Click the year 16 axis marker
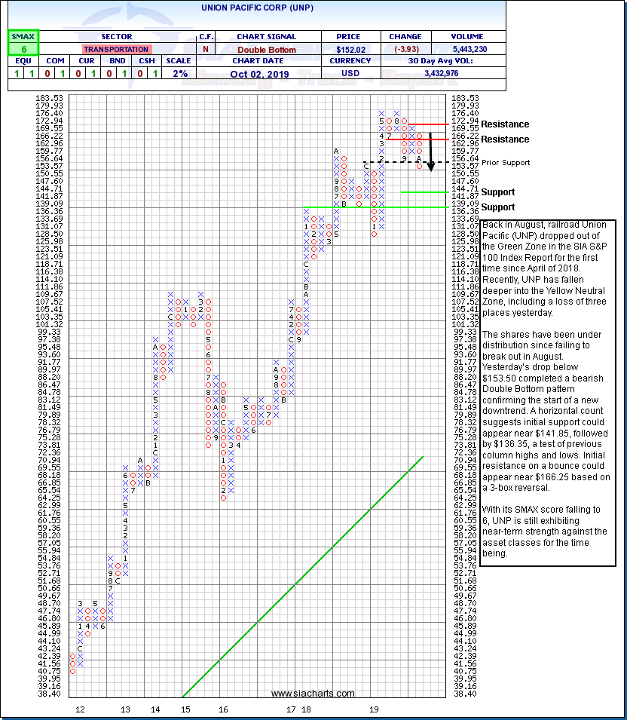627x720 pixels. 223,709
